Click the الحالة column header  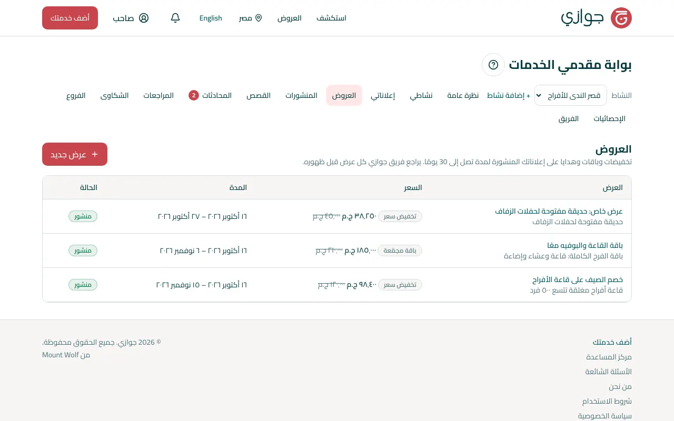pyautogui.click(x=88, y=187)
